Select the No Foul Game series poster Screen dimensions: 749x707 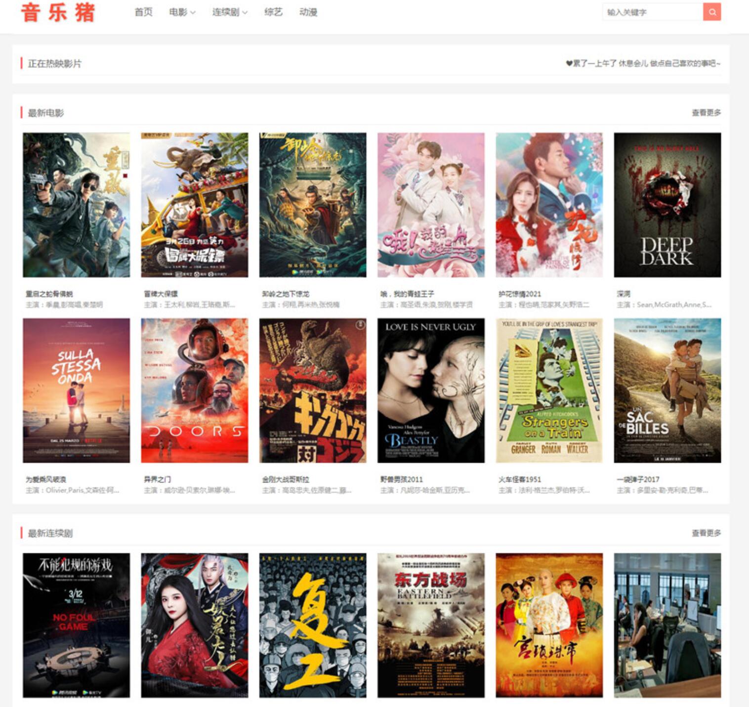76,625
